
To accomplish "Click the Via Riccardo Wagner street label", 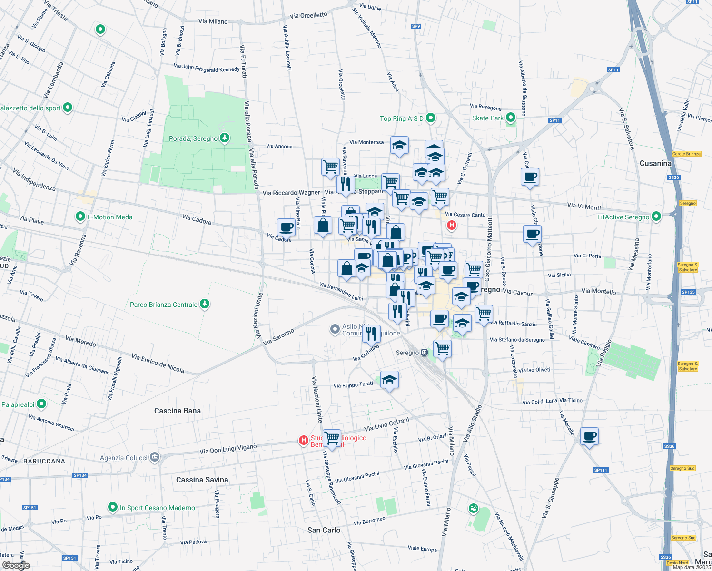I will (291, 193).
